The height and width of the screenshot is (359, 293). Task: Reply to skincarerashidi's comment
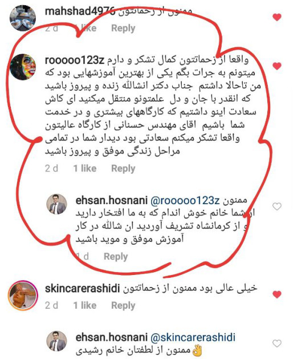point(123,306)
